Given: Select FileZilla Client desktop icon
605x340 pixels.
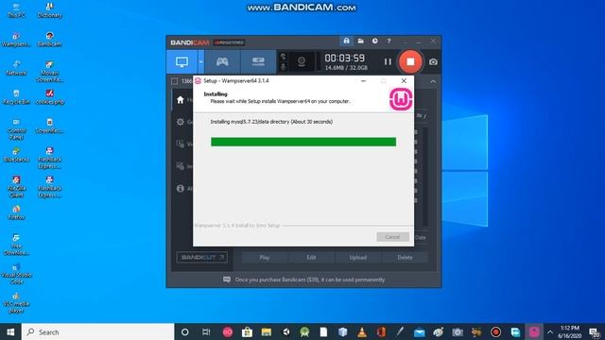Looking at the screenshot, I should tap(16, 187).
